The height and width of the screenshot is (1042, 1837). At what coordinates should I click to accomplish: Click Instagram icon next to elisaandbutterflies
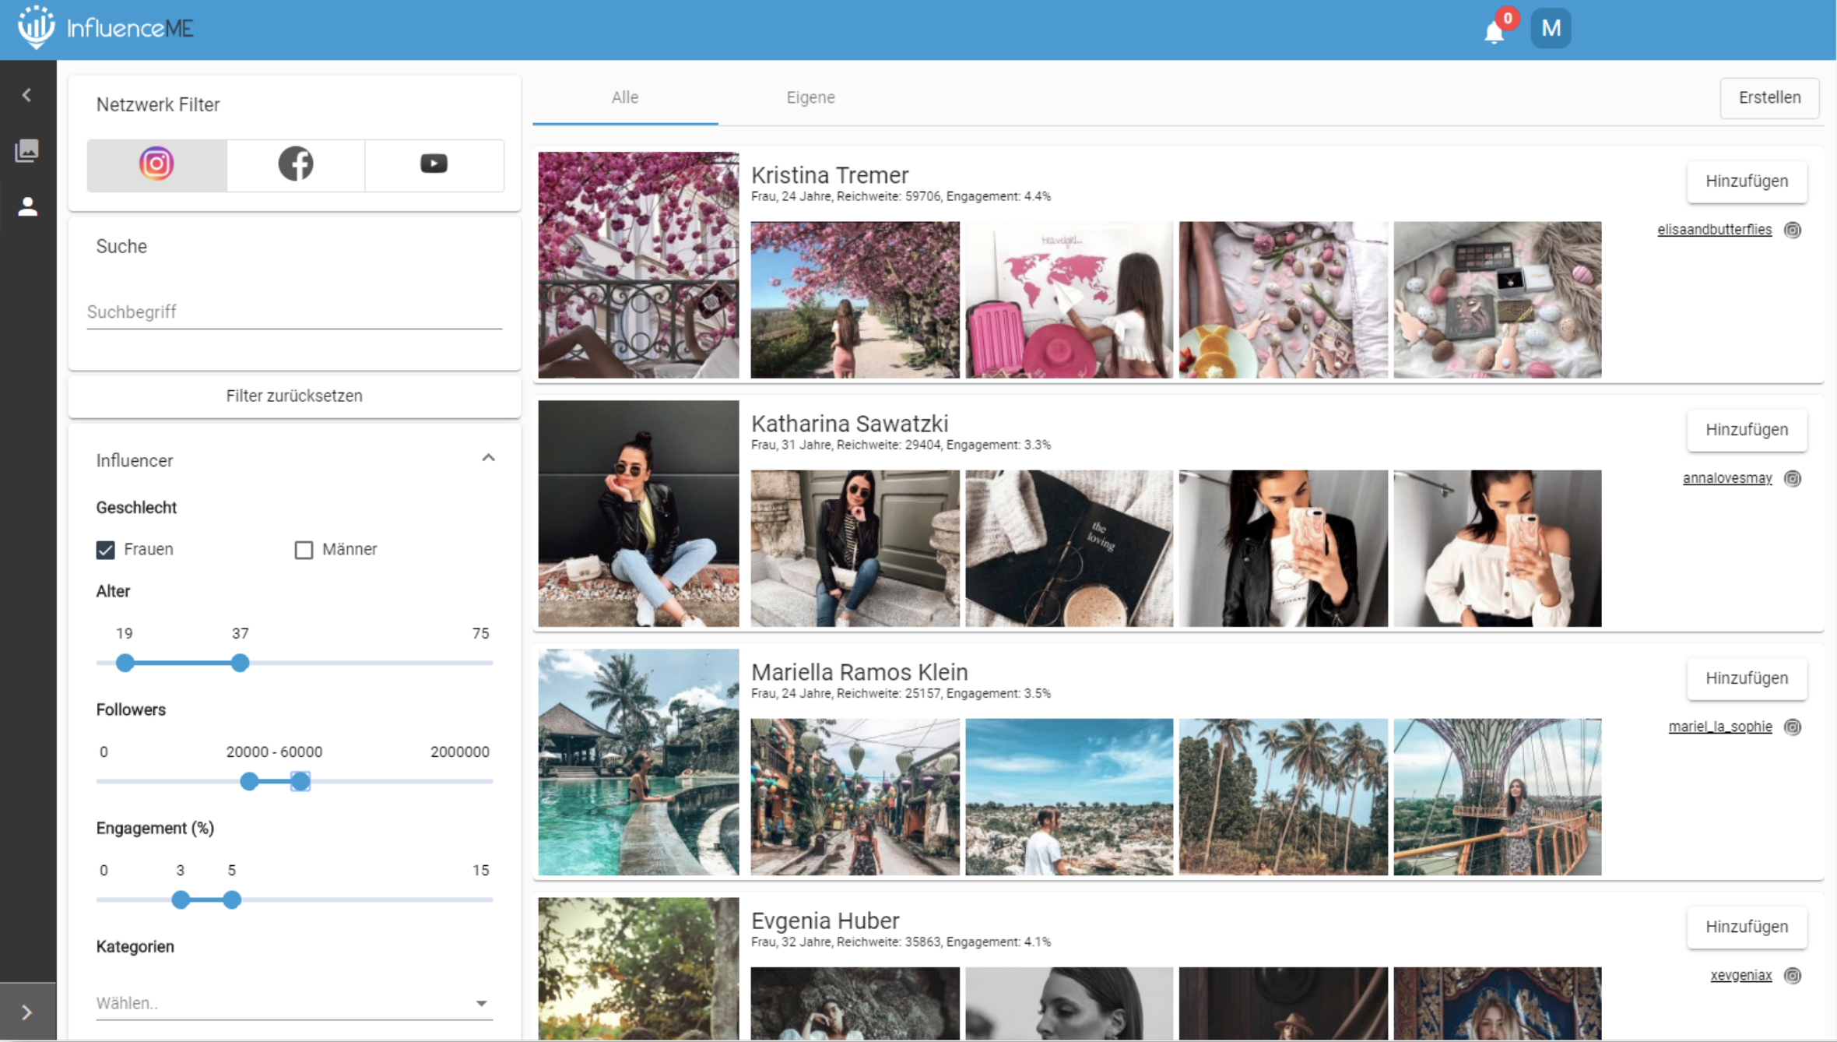coord(1792,230)
